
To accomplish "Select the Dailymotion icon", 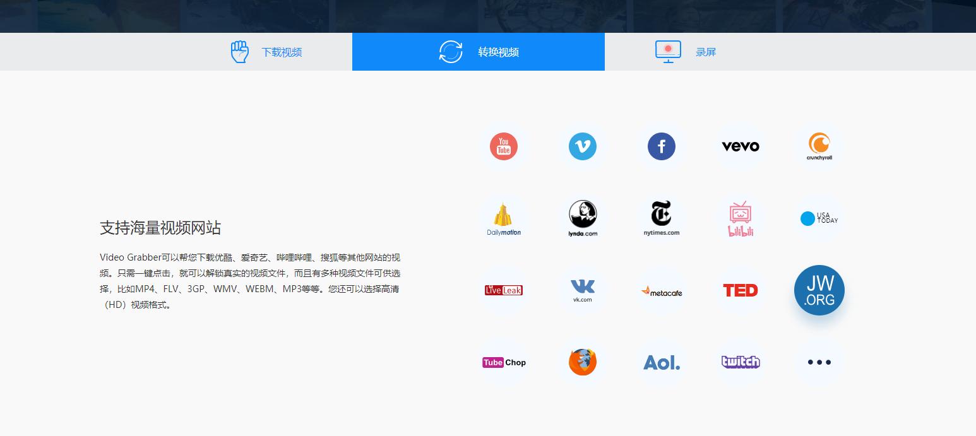I will (x=503, y=218).
